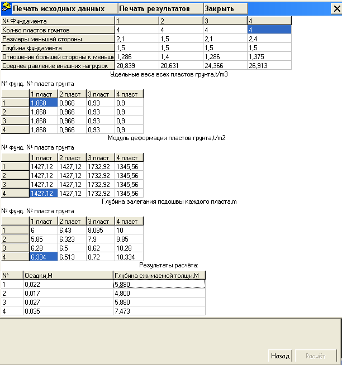
Task: Click 'Осадки,М' results column header
Action: click(68, 275)
